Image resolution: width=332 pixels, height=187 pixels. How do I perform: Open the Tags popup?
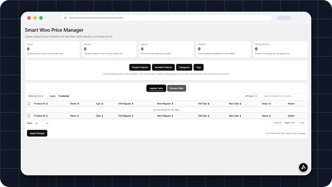(x=198, y=67)
